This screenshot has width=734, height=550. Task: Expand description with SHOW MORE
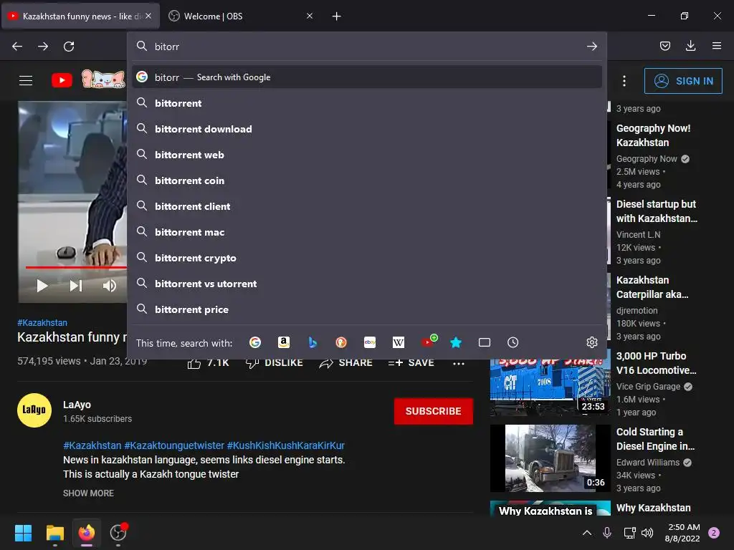[88, 493]
